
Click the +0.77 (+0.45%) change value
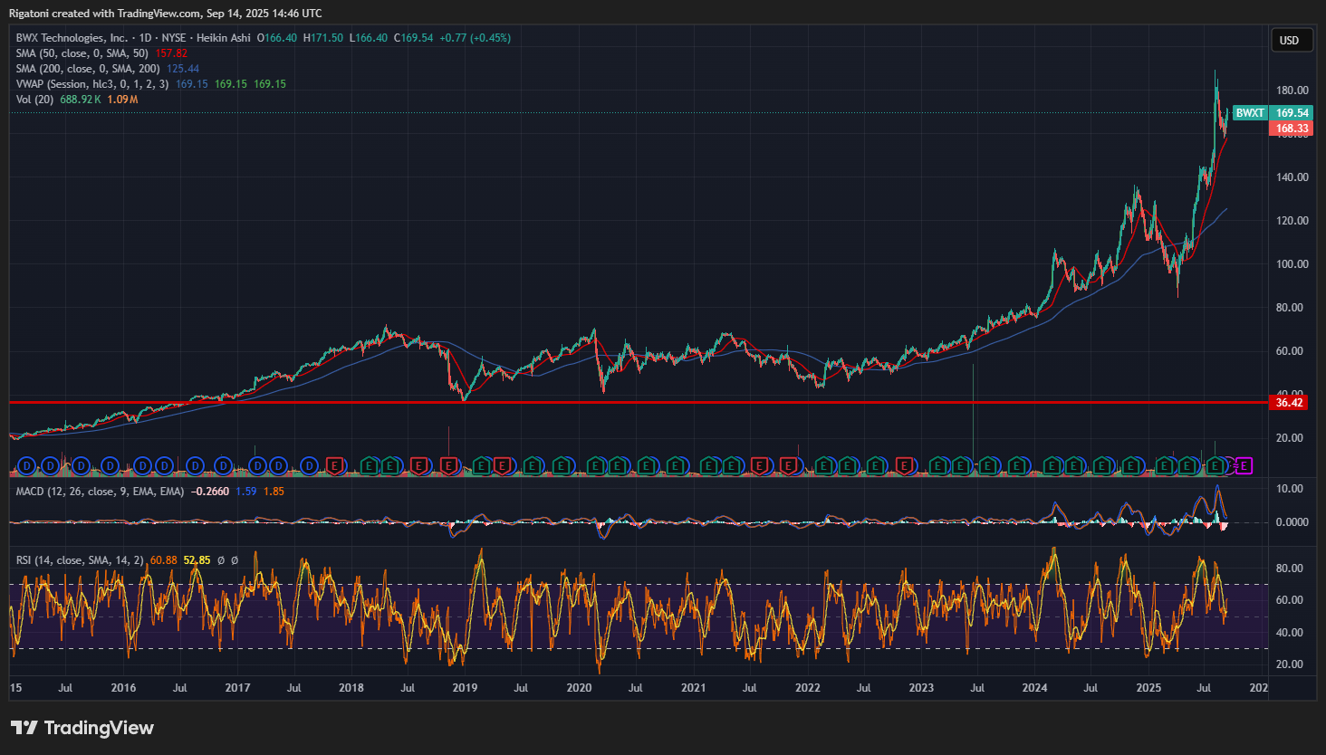point(475,38)
